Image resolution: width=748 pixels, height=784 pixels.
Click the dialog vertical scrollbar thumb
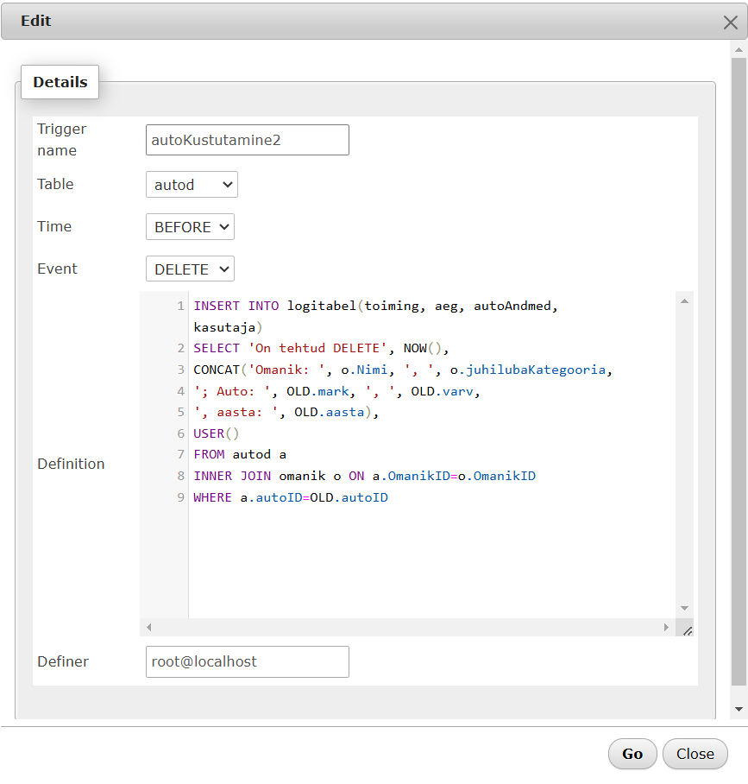coord(739,371)
